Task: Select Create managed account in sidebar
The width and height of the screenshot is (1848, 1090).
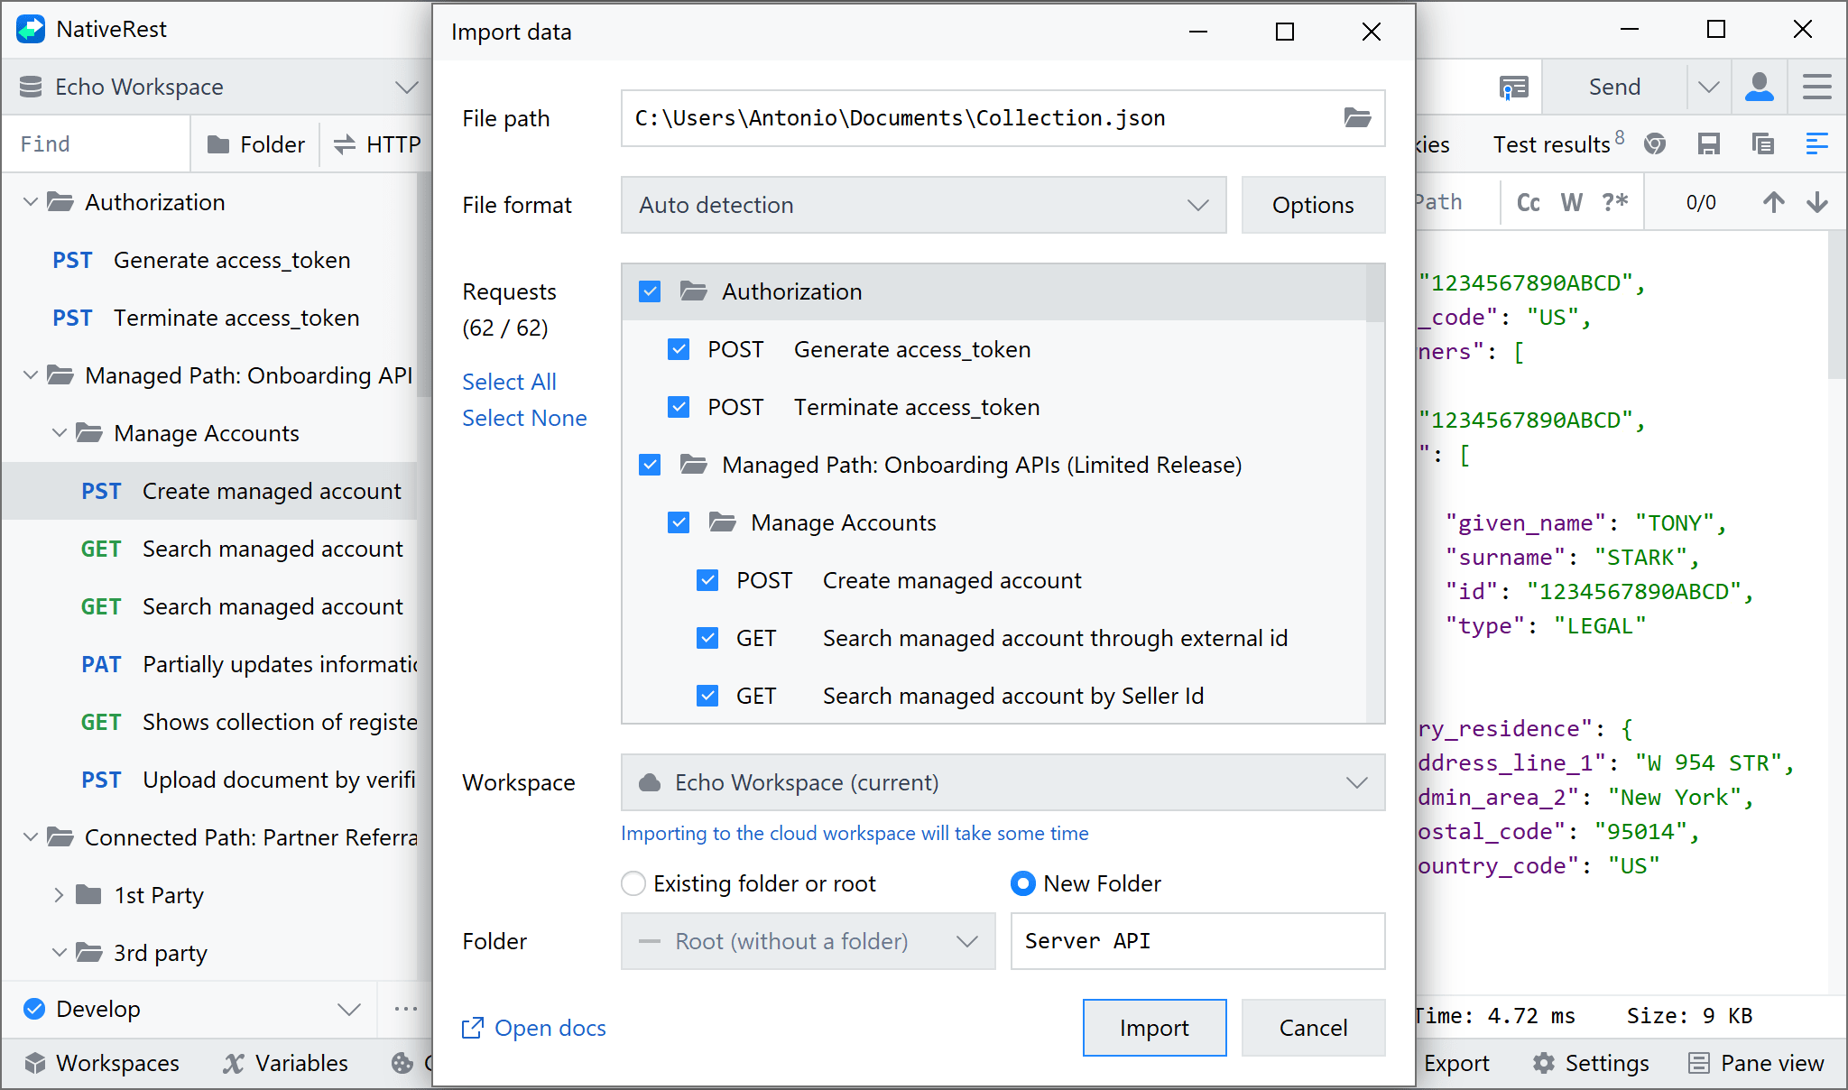Action: [x=209, y=491]
